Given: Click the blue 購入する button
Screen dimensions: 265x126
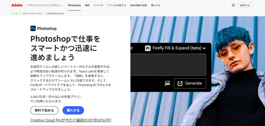Looking at the screenshot, I should [73, 110].
